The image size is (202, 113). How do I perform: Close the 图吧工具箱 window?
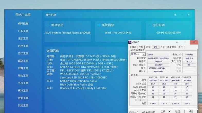pyautogui.click(x=189, y=15)
